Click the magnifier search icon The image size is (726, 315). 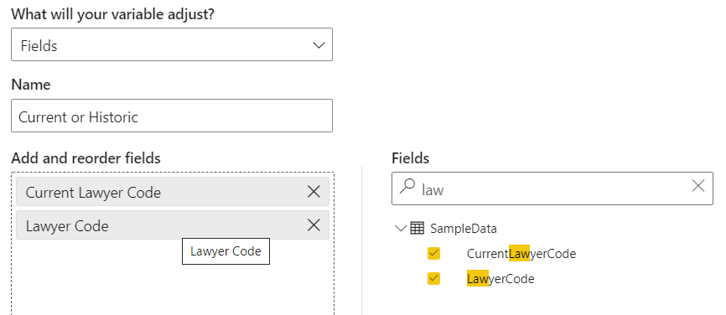pyautogui.click(x=407, y=187)
